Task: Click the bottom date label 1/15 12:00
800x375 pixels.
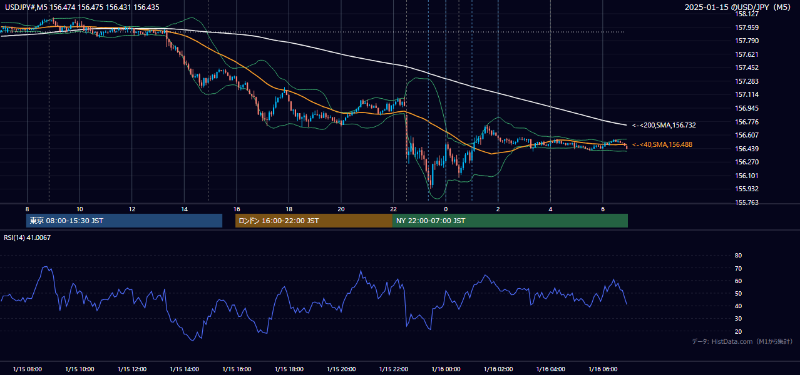Action: point(132,369)
